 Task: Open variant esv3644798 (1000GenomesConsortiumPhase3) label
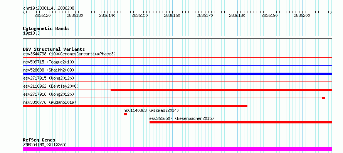(x=69, y=54)
